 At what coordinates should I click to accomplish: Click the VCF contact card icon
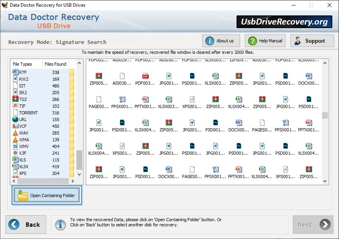click(x=15, y=126)
